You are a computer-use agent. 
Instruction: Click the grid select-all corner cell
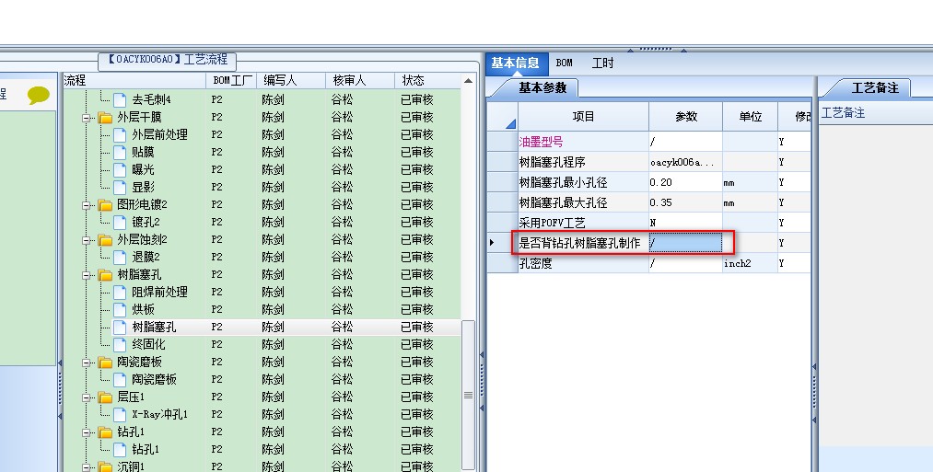tap(503, 117)
